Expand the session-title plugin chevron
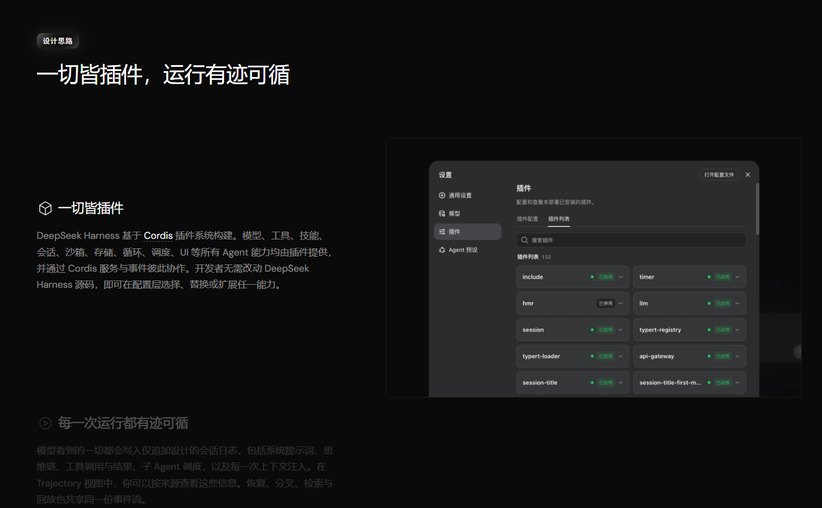The image size is (822, 508). [x=621, y=383]
